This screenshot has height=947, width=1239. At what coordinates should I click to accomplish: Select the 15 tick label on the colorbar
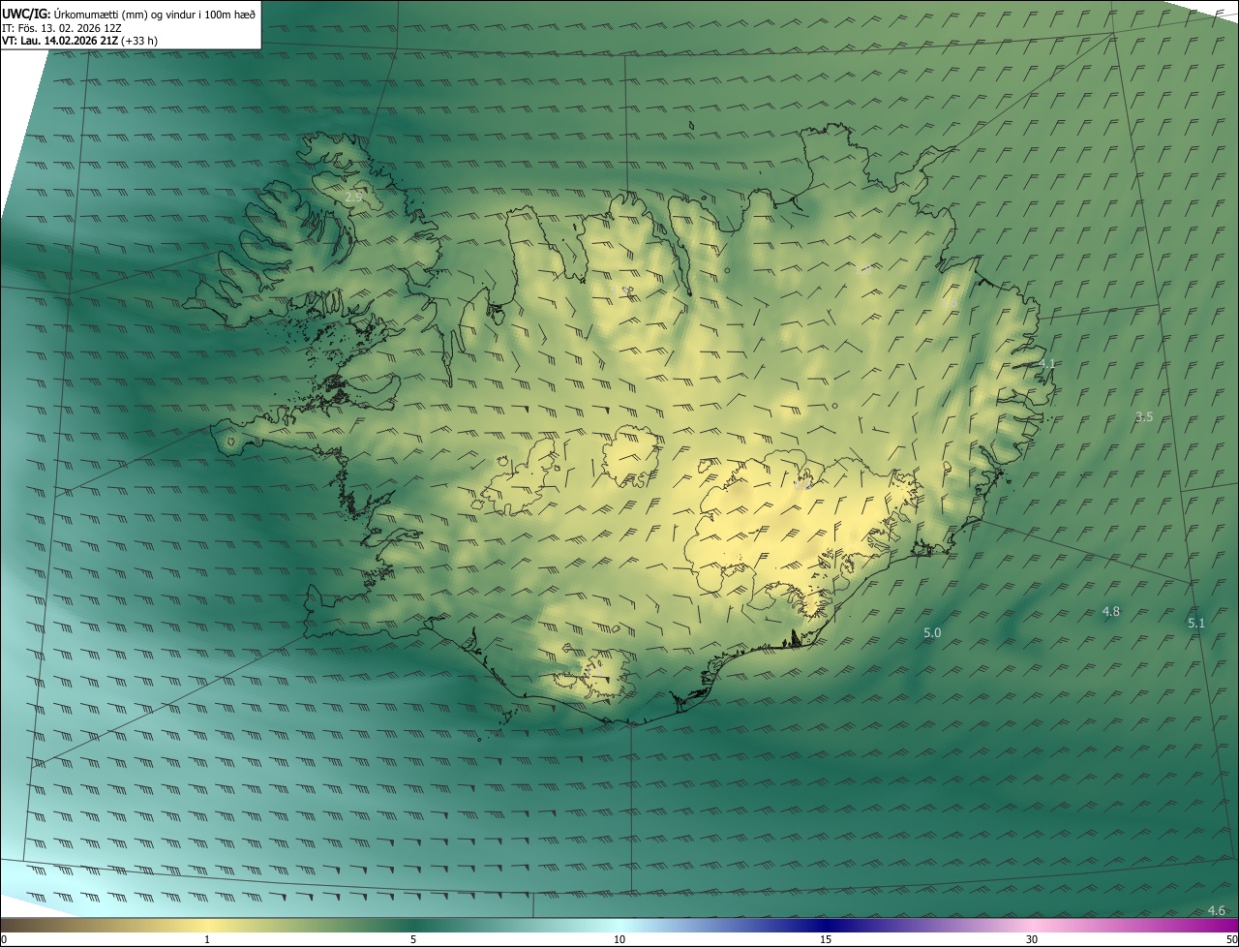[x=826, y=939]
